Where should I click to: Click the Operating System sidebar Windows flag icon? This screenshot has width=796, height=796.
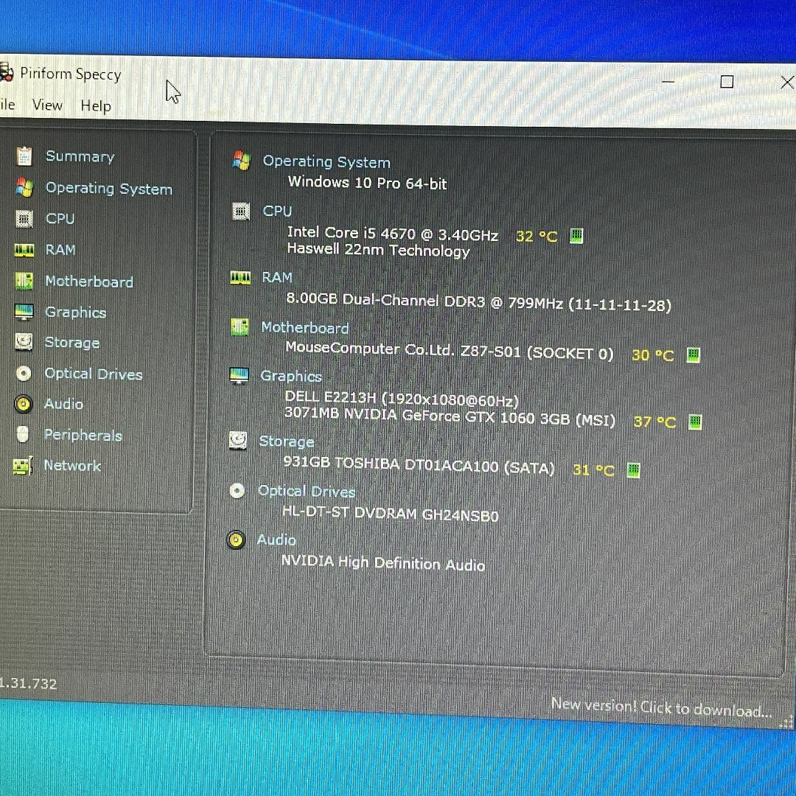pos(24,188)
